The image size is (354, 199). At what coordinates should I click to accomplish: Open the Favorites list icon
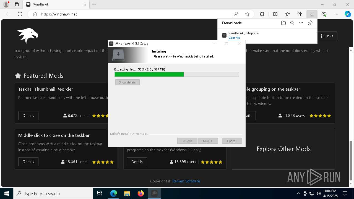[x=288, y=14]
